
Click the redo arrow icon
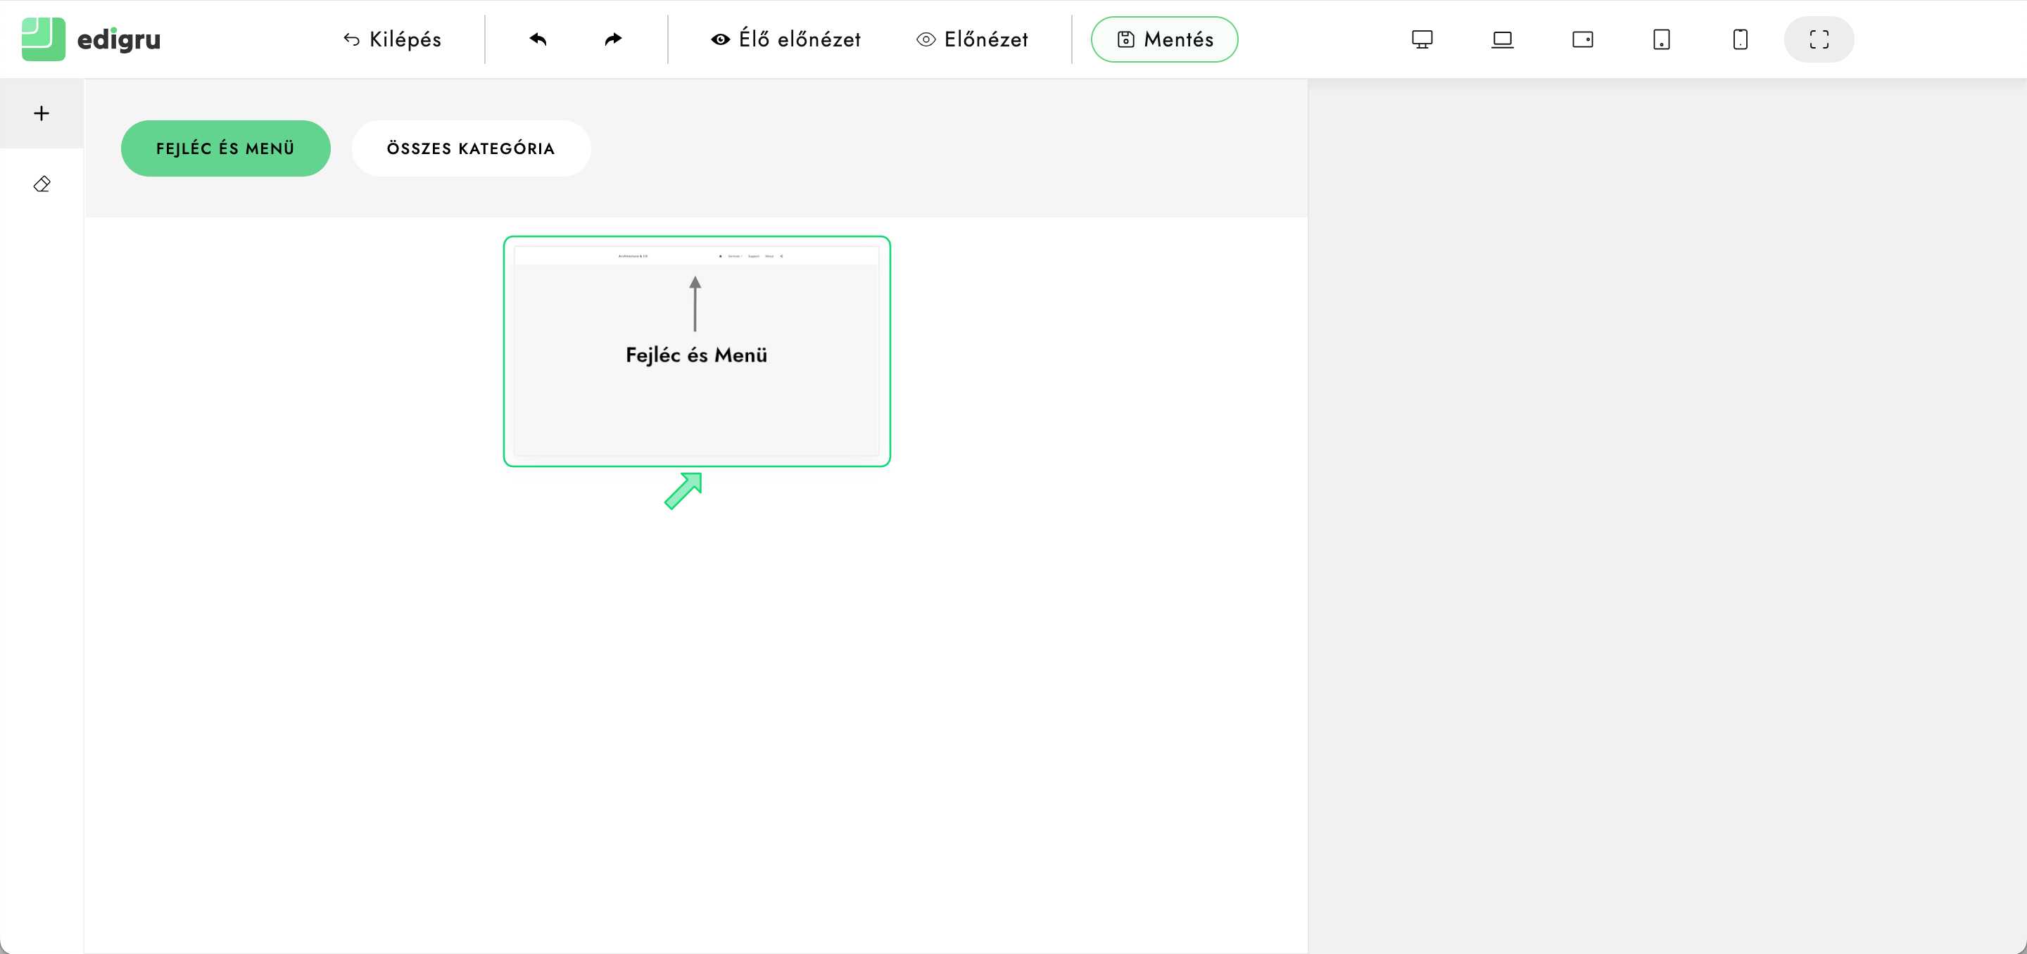pyautogui.click(x=613, y=39)
